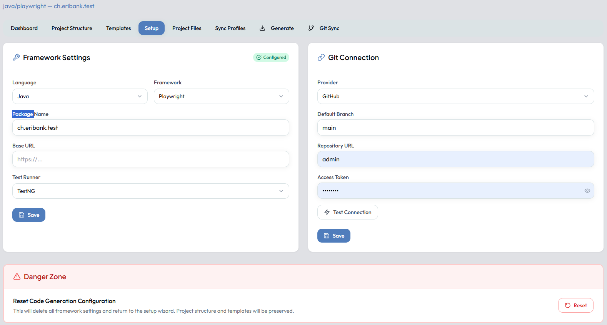
Task: Open the Framework dropdown showing Playwright
Action: pyautogui.click(x=222, y=96)
